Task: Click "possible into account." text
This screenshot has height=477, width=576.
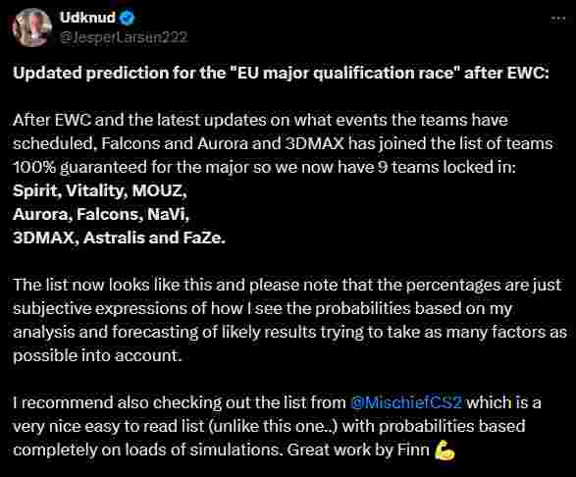Action: (97, 355)
